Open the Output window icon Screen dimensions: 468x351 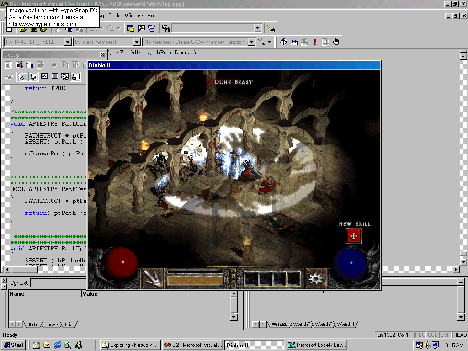coord(141,28)
